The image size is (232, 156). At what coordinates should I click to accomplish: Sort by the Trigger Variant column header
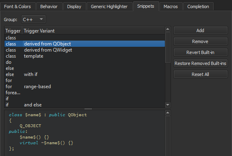tap(94, 31)
